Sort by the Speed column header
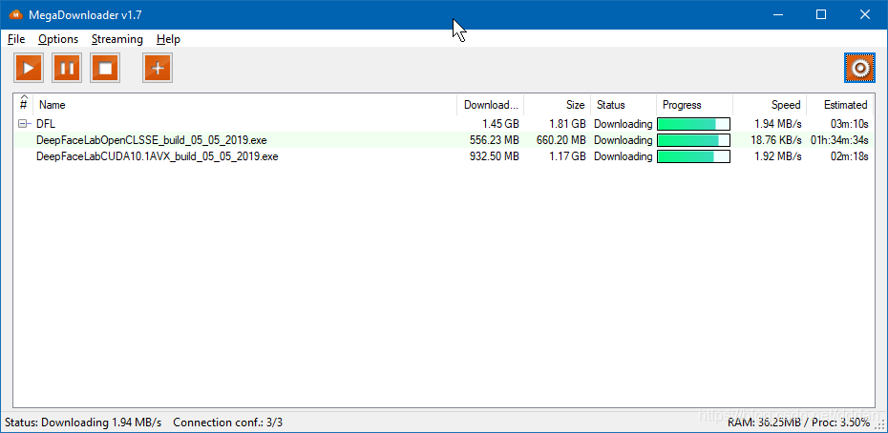This screenshot has height=433, width=888. pos(771,104)
